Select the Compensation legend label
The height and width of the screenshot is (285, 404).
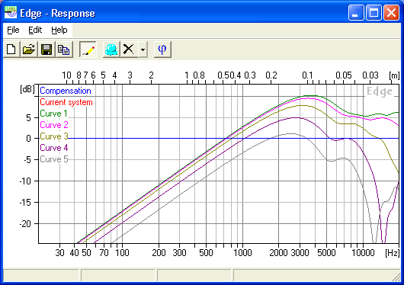(66, 91)
